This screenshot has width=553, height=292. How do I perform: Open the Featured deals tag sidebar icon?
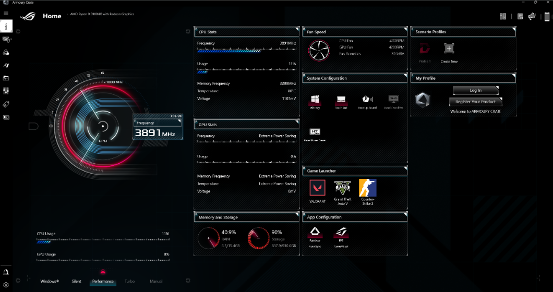(x=6, y=104)
